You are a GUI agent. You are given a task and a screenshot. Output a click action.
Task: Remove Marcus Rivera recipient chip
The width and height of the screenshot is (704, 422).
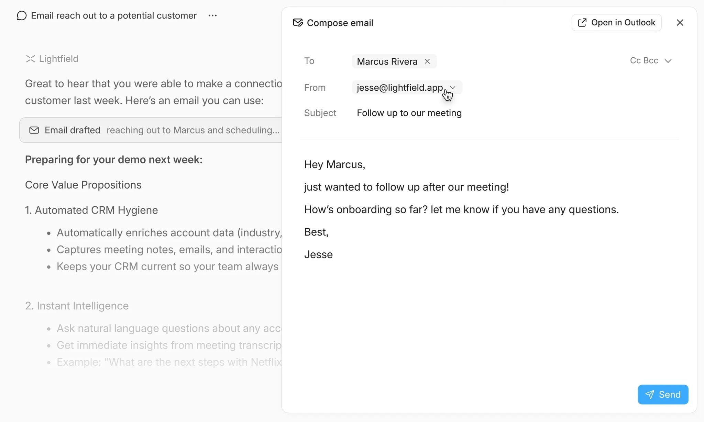(427, 61)
